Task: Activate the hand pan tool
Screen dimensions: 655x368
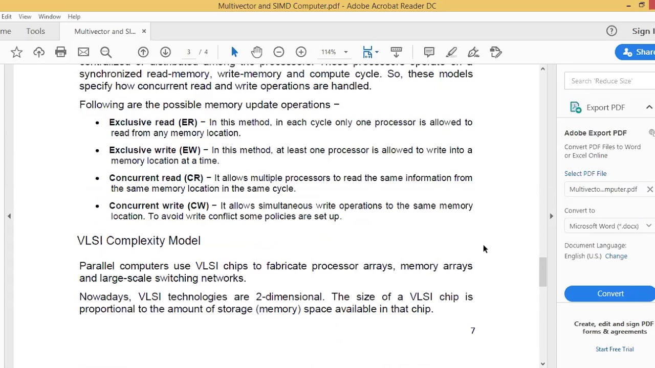Action: coord(256,52)
